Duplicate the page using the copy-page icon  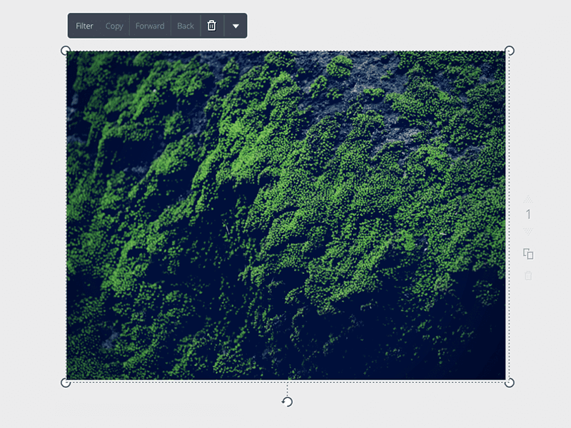tap(528, 254)
